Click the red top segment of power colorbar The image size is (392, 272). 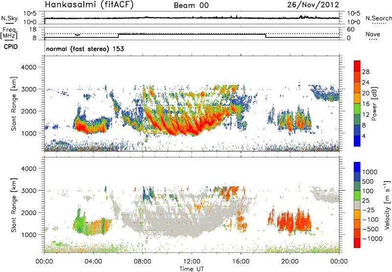[357, 66]
